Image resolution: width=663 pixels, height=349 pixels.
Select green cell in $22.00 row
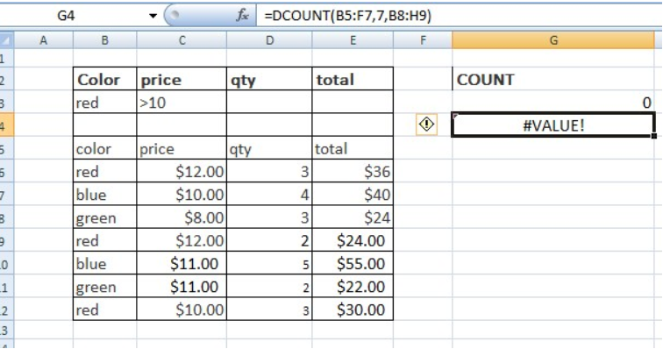tap(105, 287)
